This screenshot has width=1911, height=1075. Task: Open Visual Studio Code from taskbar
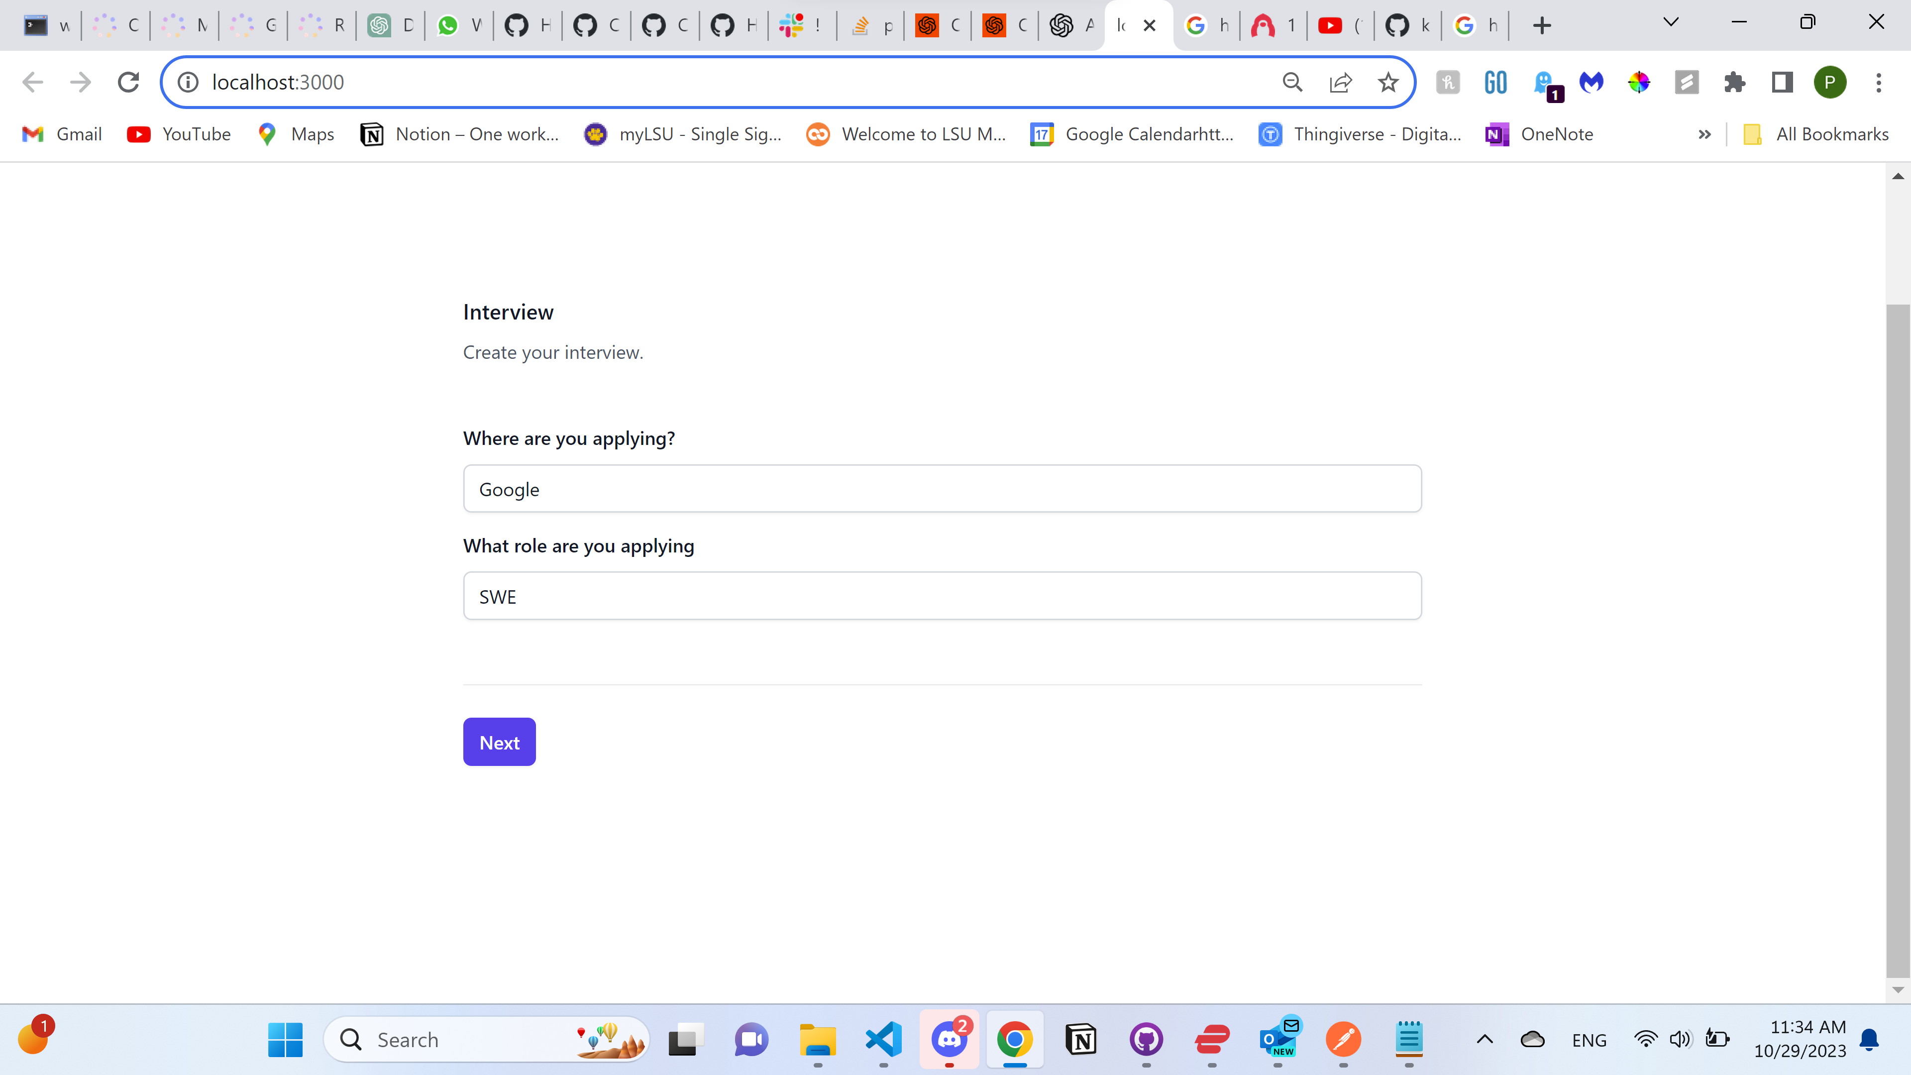[883, 1039]
